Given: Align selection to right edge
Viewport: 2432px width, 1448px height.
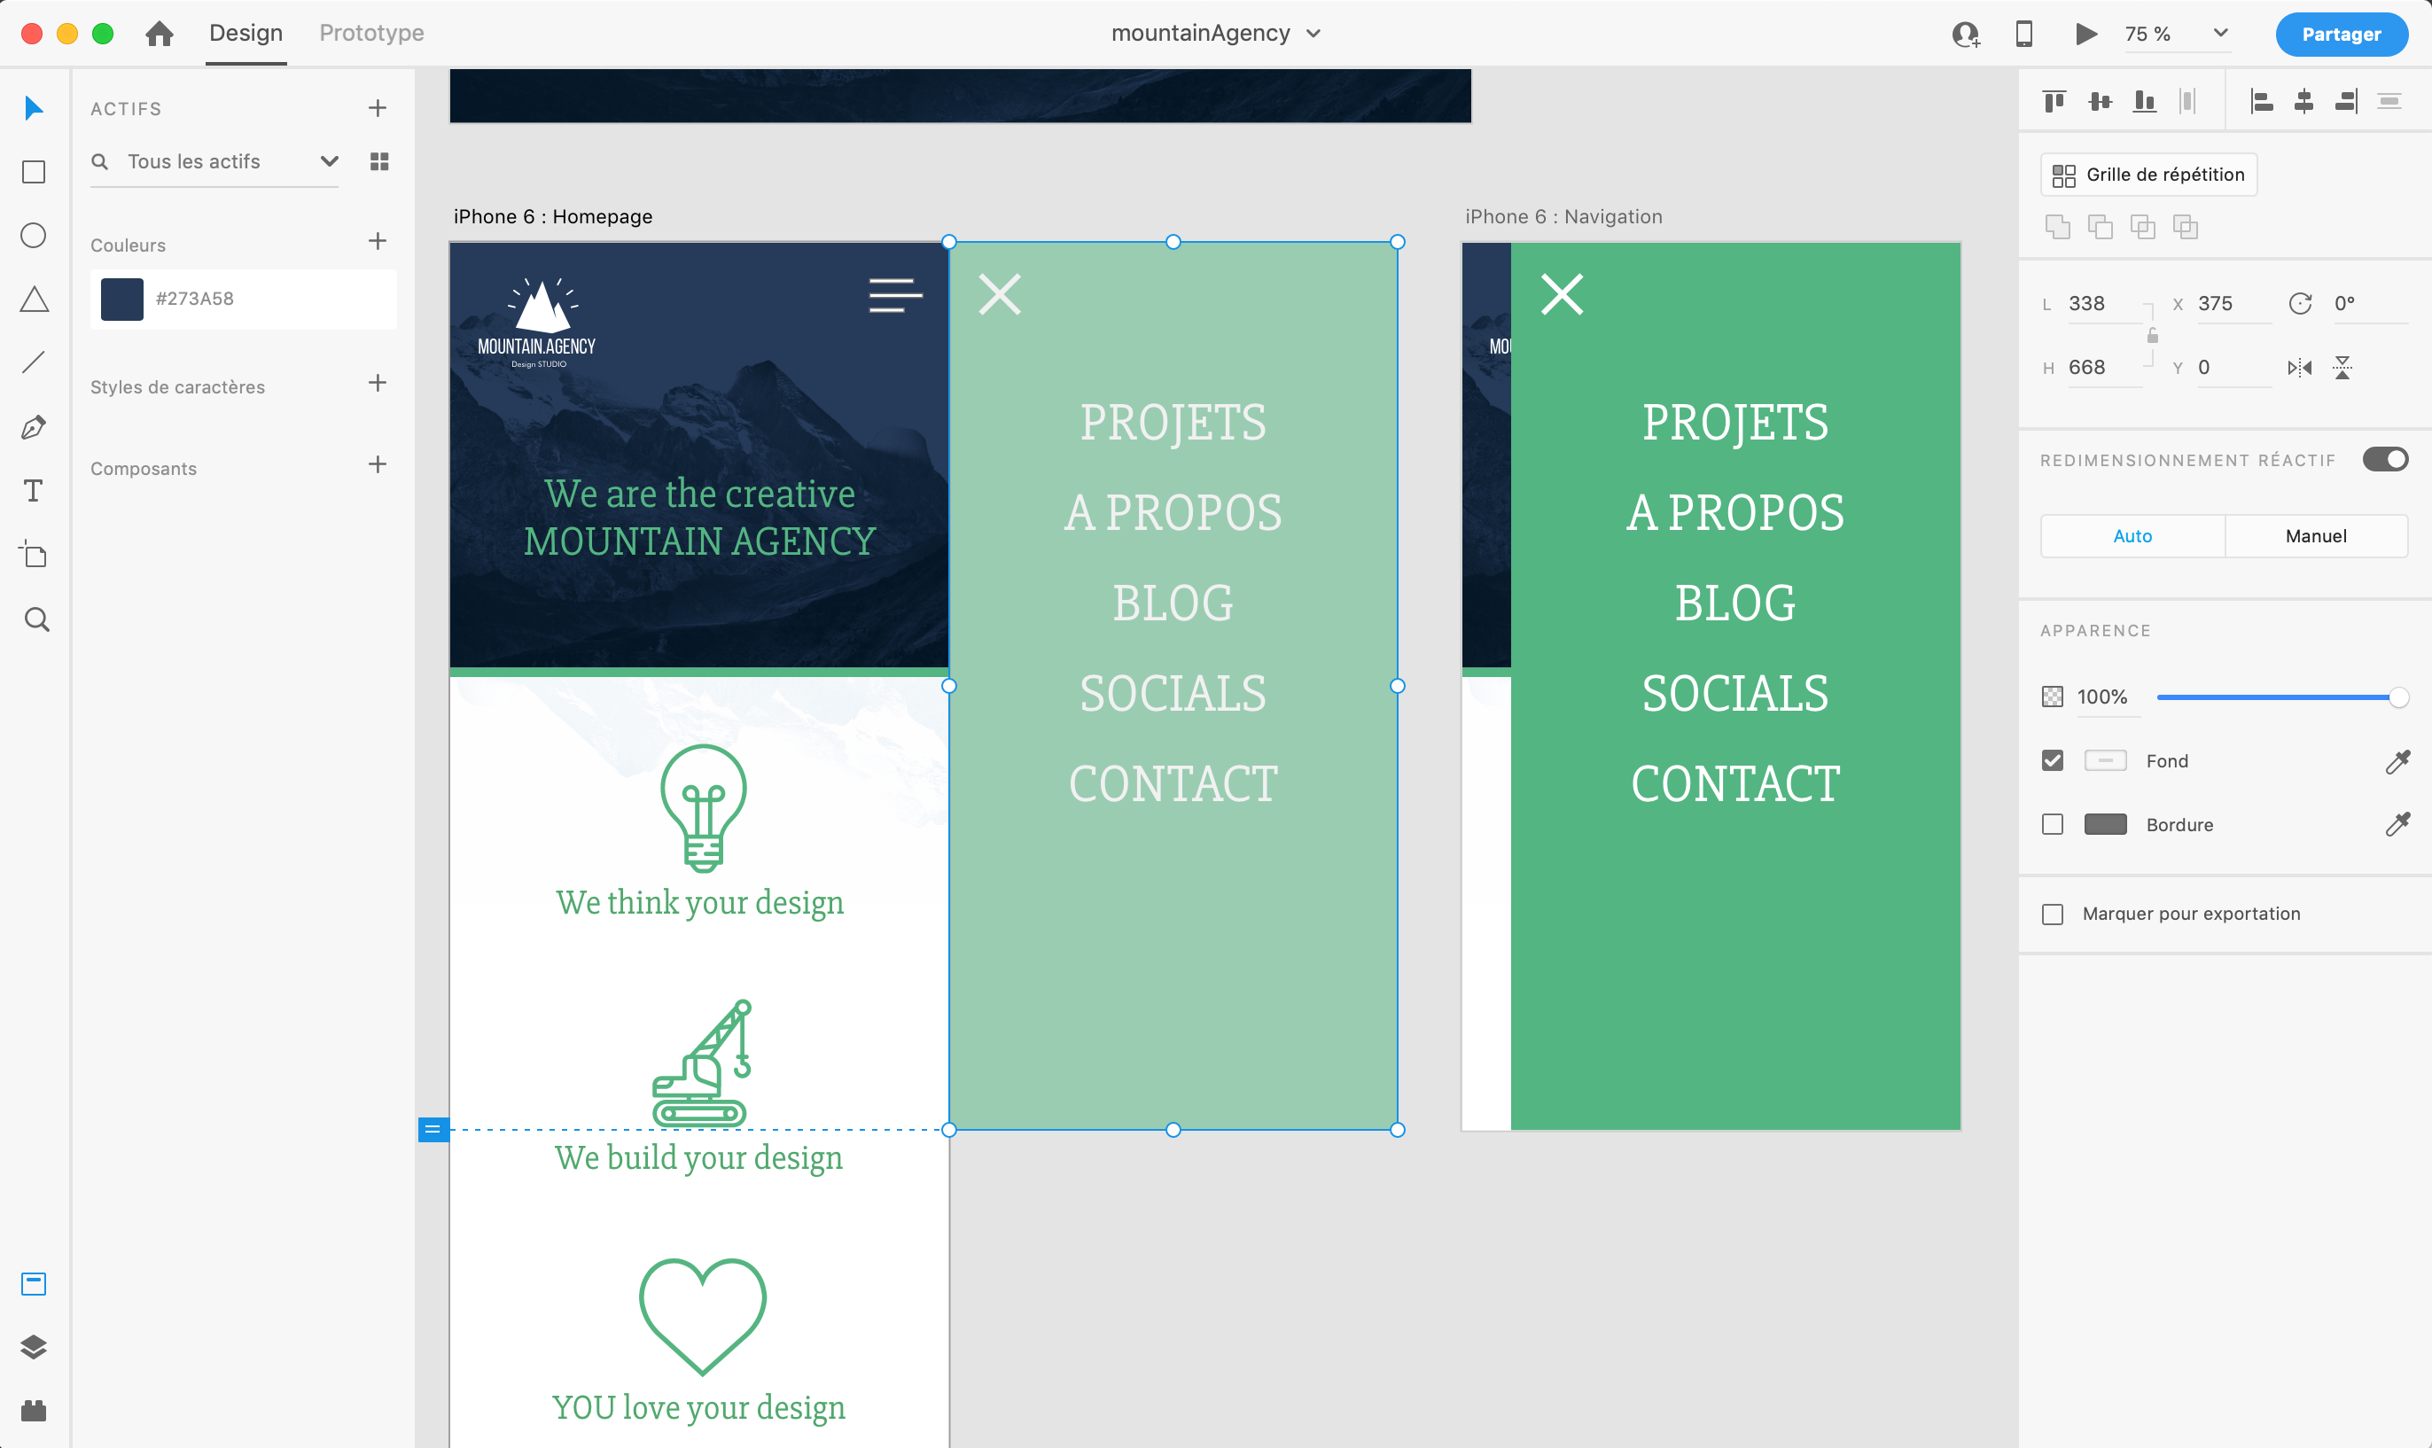Looking at the screenshot, I should click(2346, 100).
